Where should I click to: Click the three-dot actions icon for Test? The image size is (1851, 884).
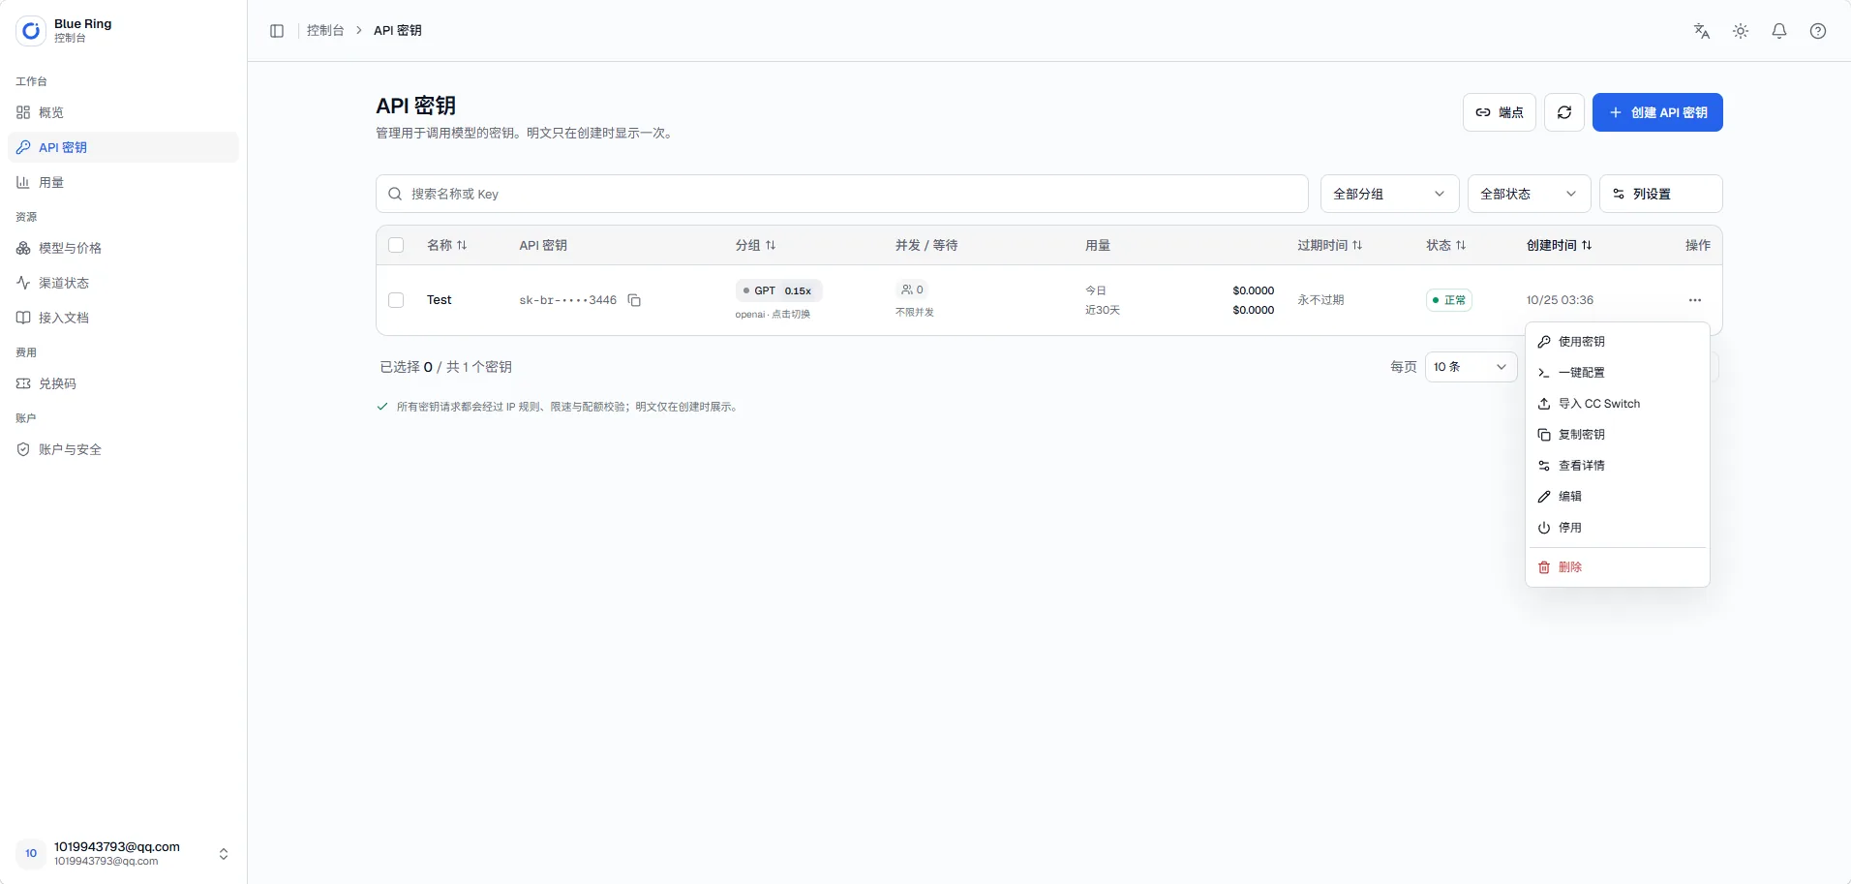(1695, 300)
